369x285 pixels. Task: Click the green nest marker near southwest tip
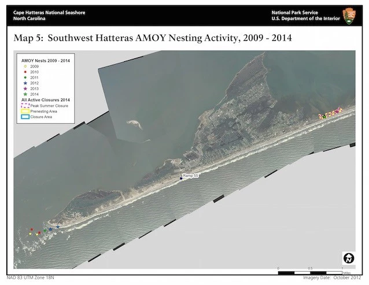tap(45, 231)
